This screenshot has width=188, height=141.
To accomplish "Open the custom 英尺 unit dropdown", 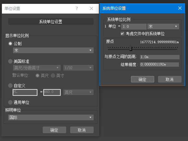I will [78, 92].
